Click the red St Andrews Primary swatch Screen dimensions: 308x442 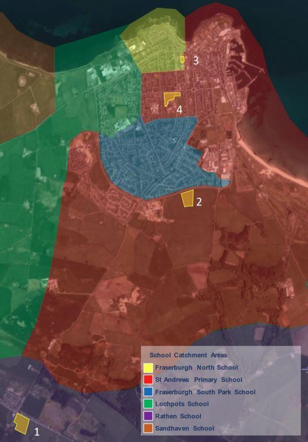point(148,380)
